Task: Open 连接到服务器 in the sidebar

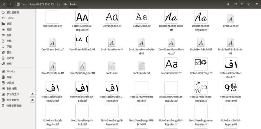Action: (14, 106)
